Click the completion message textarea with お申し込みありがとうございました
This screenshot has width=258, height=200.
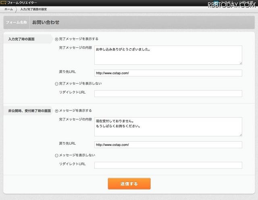[x=168, y=55]
